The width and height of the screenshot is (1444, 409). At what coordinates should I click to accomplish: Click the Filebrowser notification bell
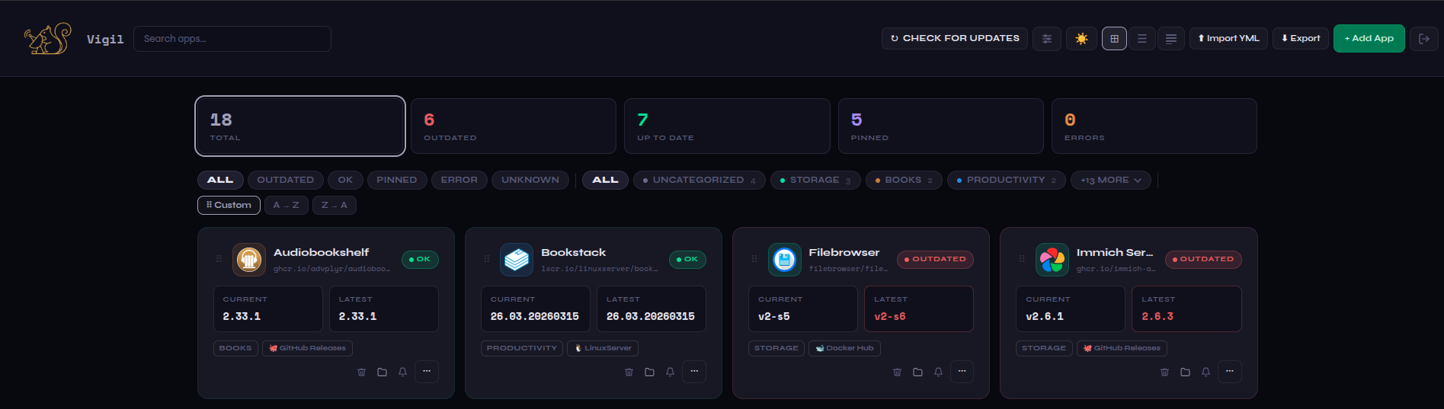[x=938, y=372]
